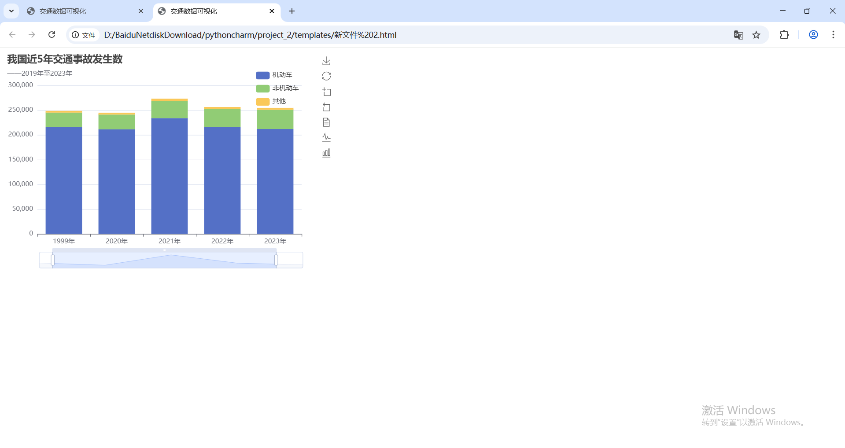Image resolution: width=845 pixels, height=448 pixels.
Task: Open the Chrome profile avatar icon
Action: point(813,35)
